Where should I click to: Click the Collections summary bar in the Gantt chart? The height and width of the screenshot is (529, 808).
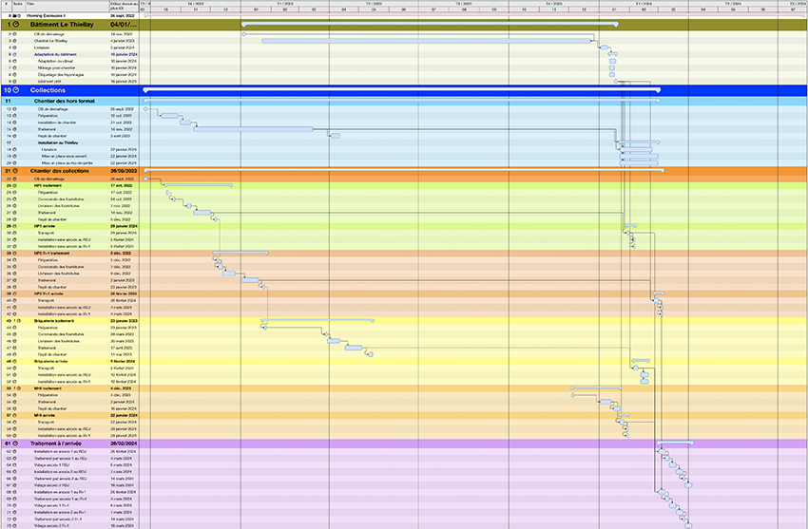[x=401, y=89]
